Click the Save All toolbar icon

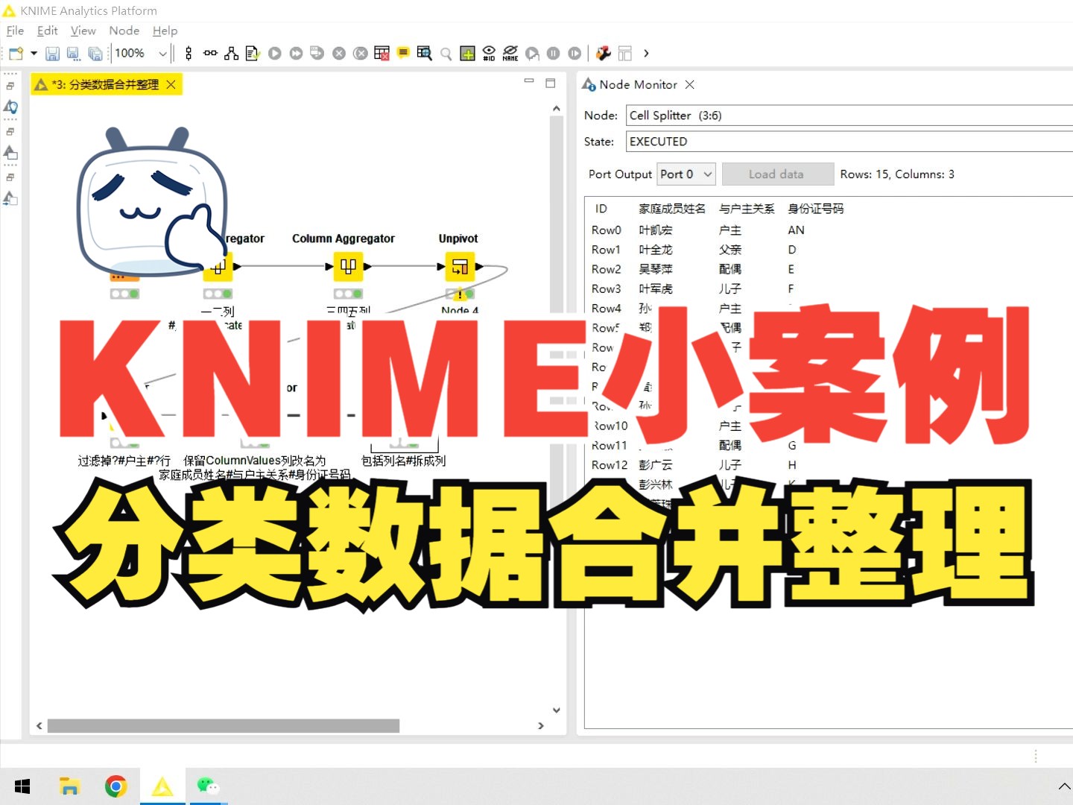point(95,53)
